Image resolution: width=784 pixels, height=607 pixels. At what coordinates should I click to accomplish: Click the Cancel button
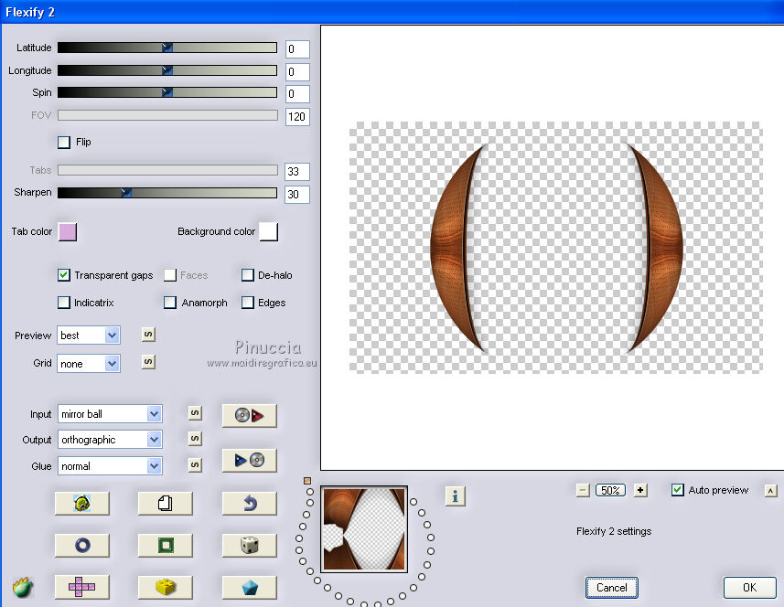[612, 588]
